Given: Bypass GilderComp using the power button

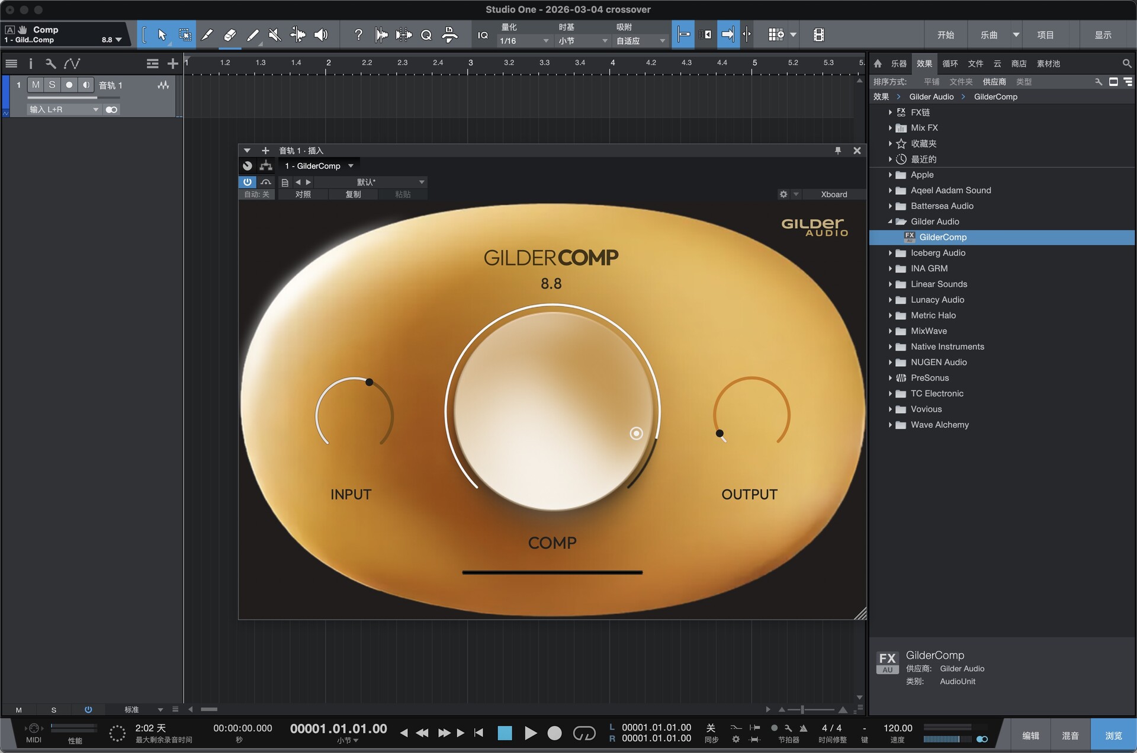Looking at the screenshot, I should click(247, 182).
